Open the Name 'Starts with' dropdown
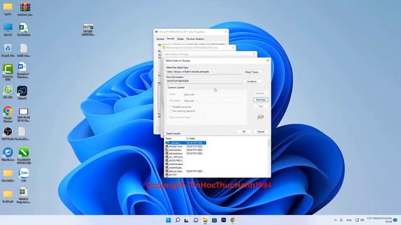This screenshot has width=401, height=225. click(x=190, y=94)
